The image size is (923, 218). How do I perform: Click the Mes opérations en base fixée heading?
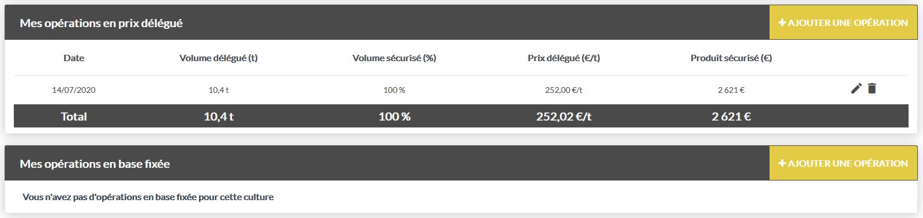pyautogui.click(x=95, y=164)
